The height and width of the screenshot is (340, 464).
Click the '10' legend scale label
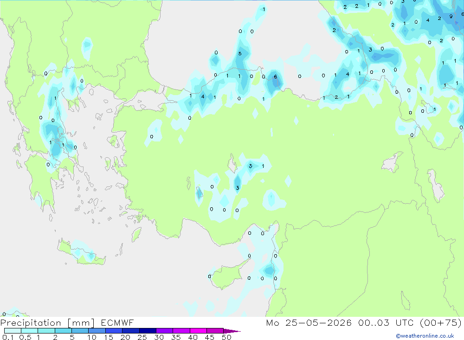point(92,337)
